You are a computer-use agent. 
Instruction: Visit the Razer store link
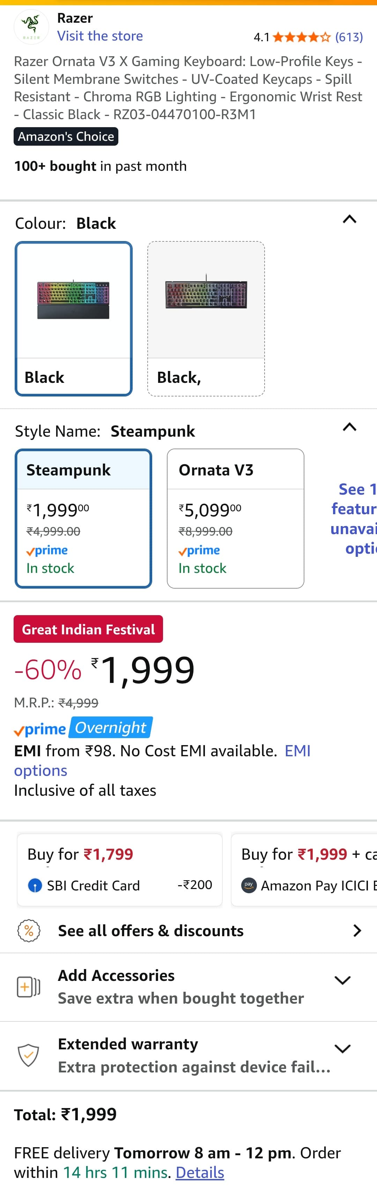tap(100, 36)
